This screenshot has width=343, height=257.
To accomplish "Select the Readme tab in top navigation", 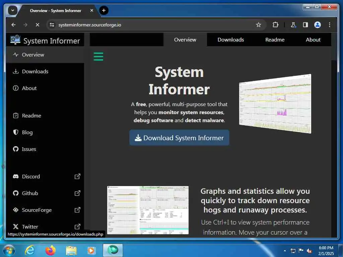I will [275, 39].
